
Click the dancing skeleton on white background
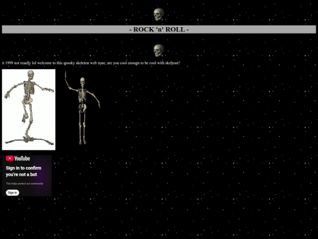click(29, 110)
